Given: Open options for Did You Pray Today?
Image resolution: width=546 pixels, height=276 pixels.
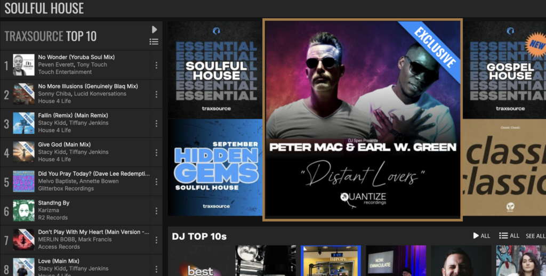Looking at the screenshot, I should point(156,182).
